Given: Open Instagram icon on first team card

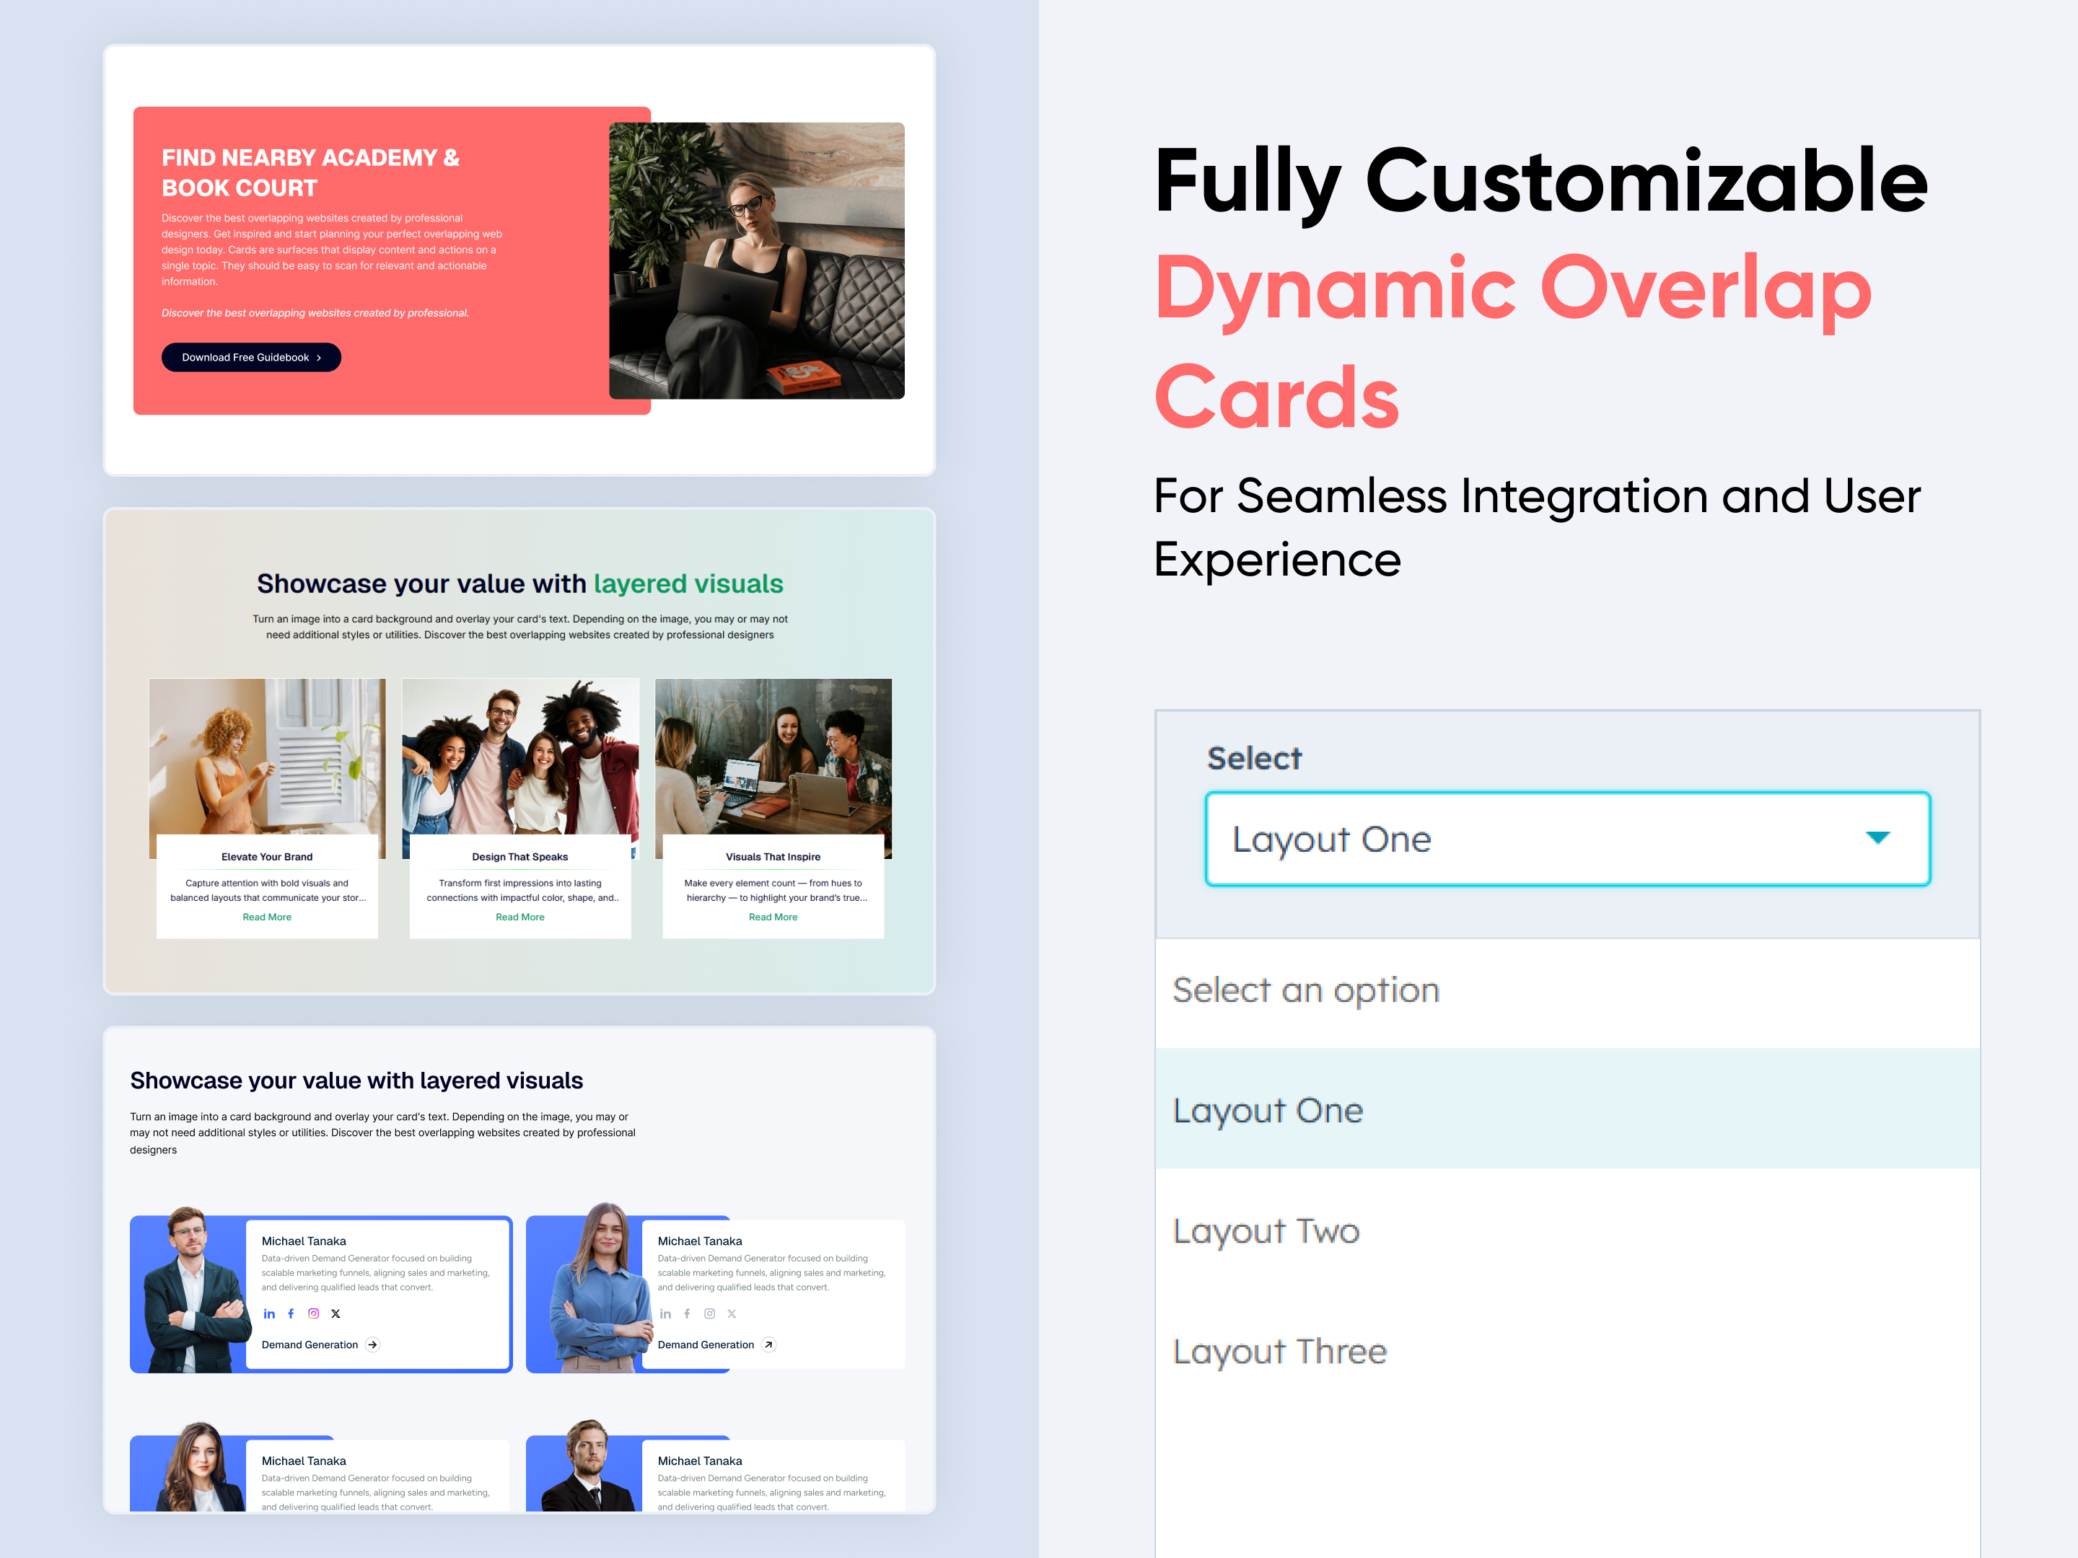Looking at the screenshot, I should tap(314, 1313).
